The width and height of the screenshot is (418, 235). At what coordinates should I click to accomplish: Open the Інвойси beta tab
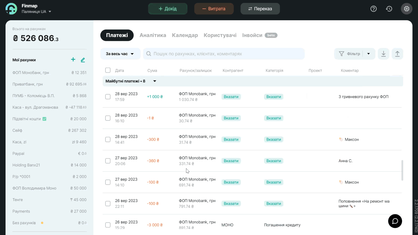[x=260, y=35]
